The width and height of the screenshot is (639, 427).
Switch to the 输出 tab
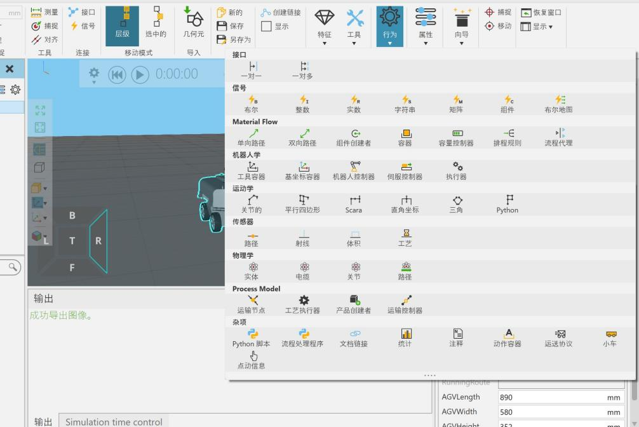click(x=43, y=422)
